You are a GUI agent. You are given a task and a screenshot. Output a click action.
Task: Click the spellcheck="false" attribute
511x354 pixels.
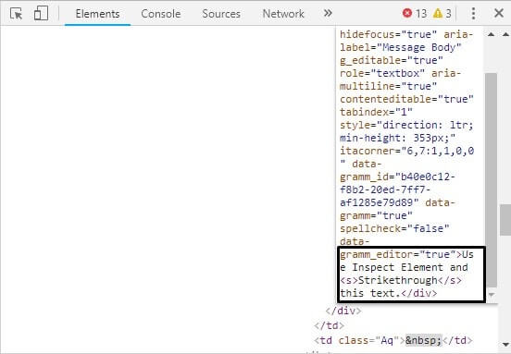point(394,228)
